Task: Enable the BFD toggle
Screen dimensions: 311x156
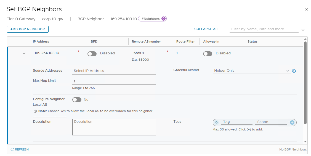Action: click(x=92, y=54)
